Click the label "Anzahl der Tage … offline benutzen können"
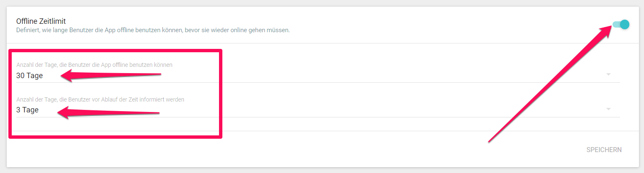 [x=94, y=65]
